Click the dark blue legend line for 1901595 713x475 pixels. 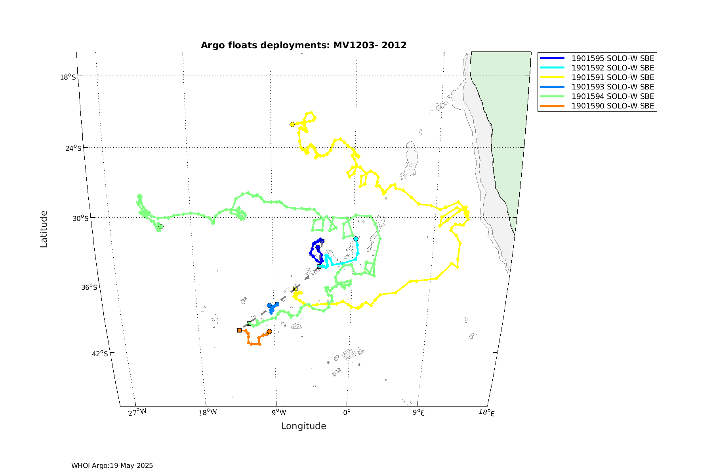552,58
